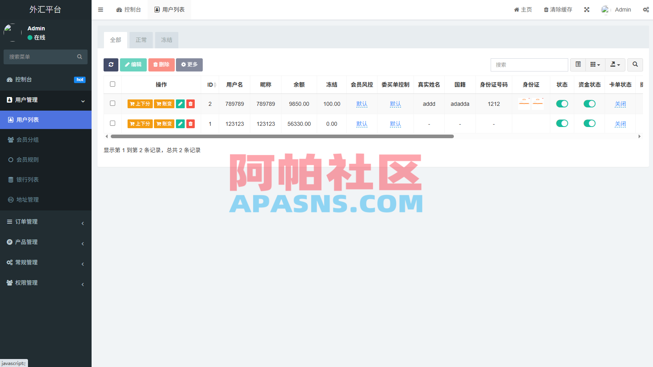Collapse the 用户管理 sidebar menu
This screenshot has height=367, width=653.
pyautogui.click(x=46, y=100)
